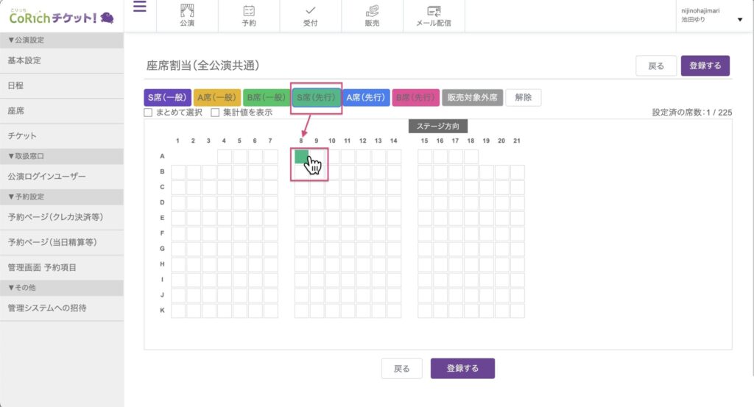Click the 解除 button

tap(523, 97)
